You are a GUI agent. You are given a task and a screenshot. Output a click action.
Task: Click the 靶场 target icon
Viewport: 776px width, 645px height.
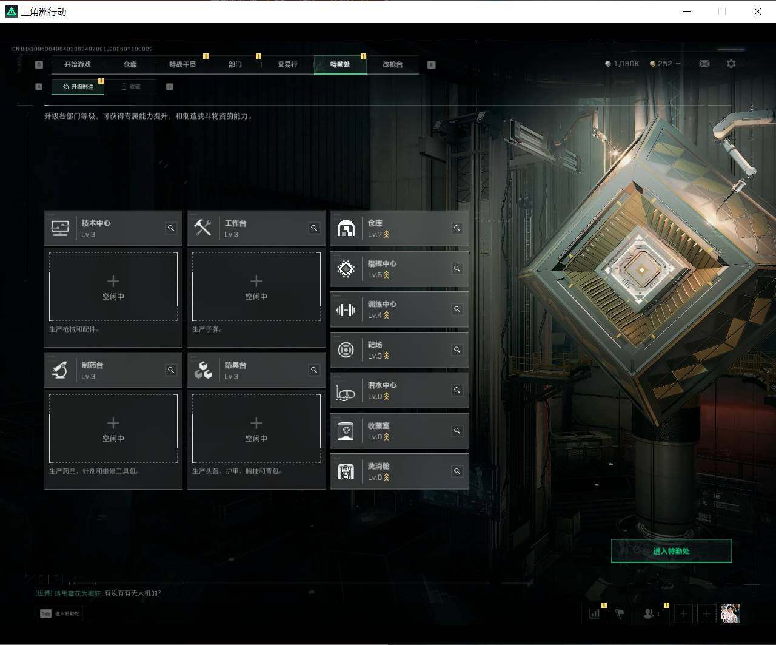[346, 350]
